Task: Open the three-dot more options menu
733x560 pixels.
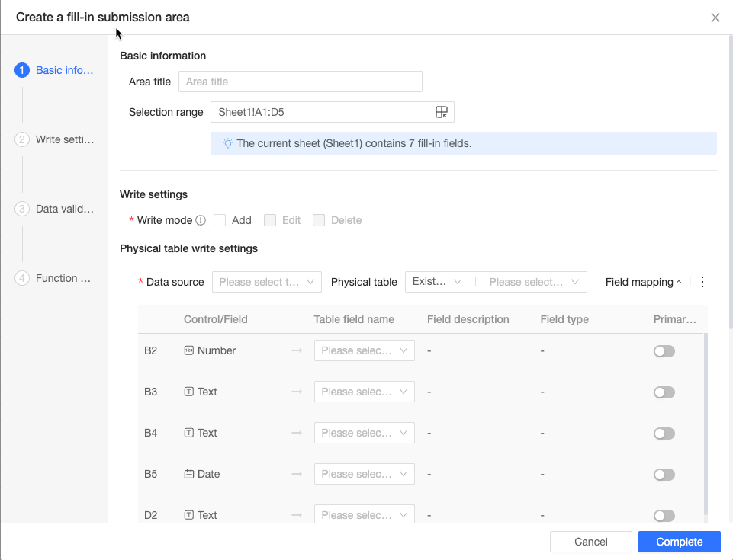Action: (702, 282)
